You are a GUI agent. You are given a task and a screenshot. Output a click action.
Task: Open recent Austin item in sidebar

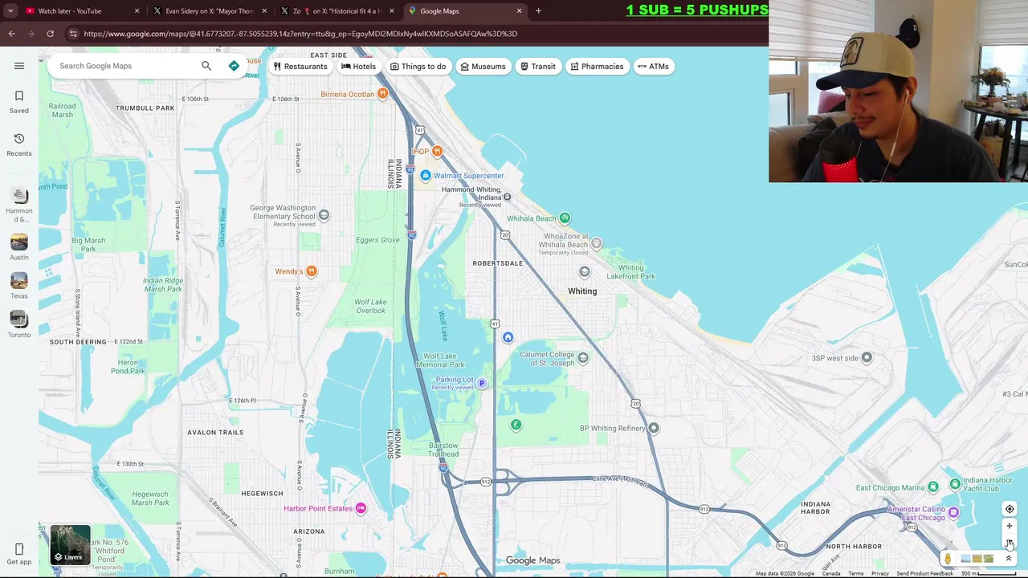(x=19, y=247)
